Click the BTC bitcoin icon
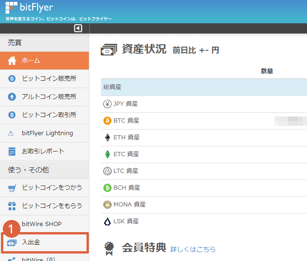This screenshot has height=261, width=307. 107,121
